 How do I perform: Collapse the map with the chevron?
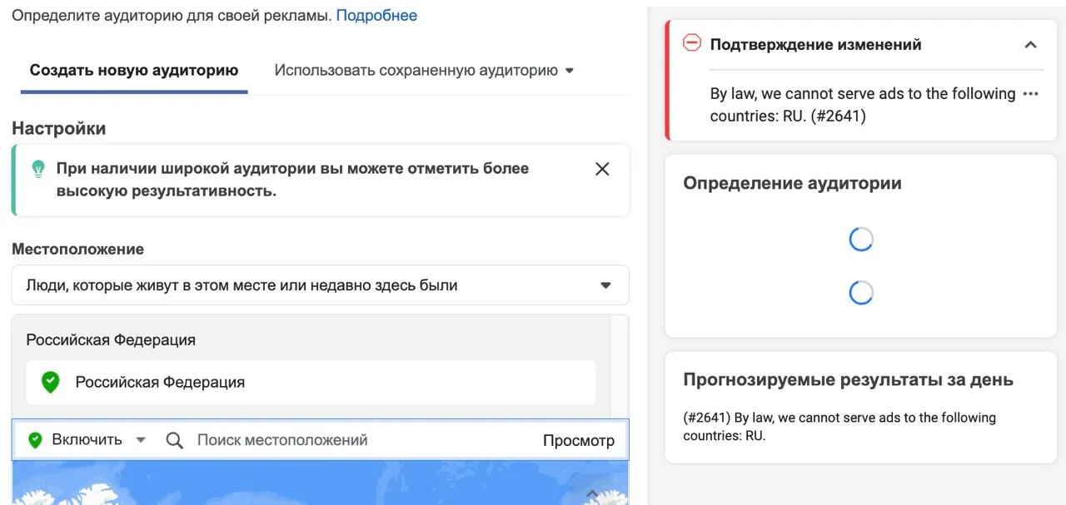(592, 493)
